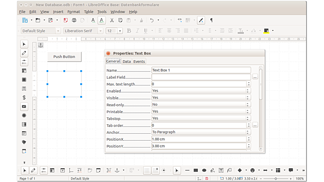Click the Export as PDF icon
The height and width of the screenshot is (182, 324).
[65, 20]
